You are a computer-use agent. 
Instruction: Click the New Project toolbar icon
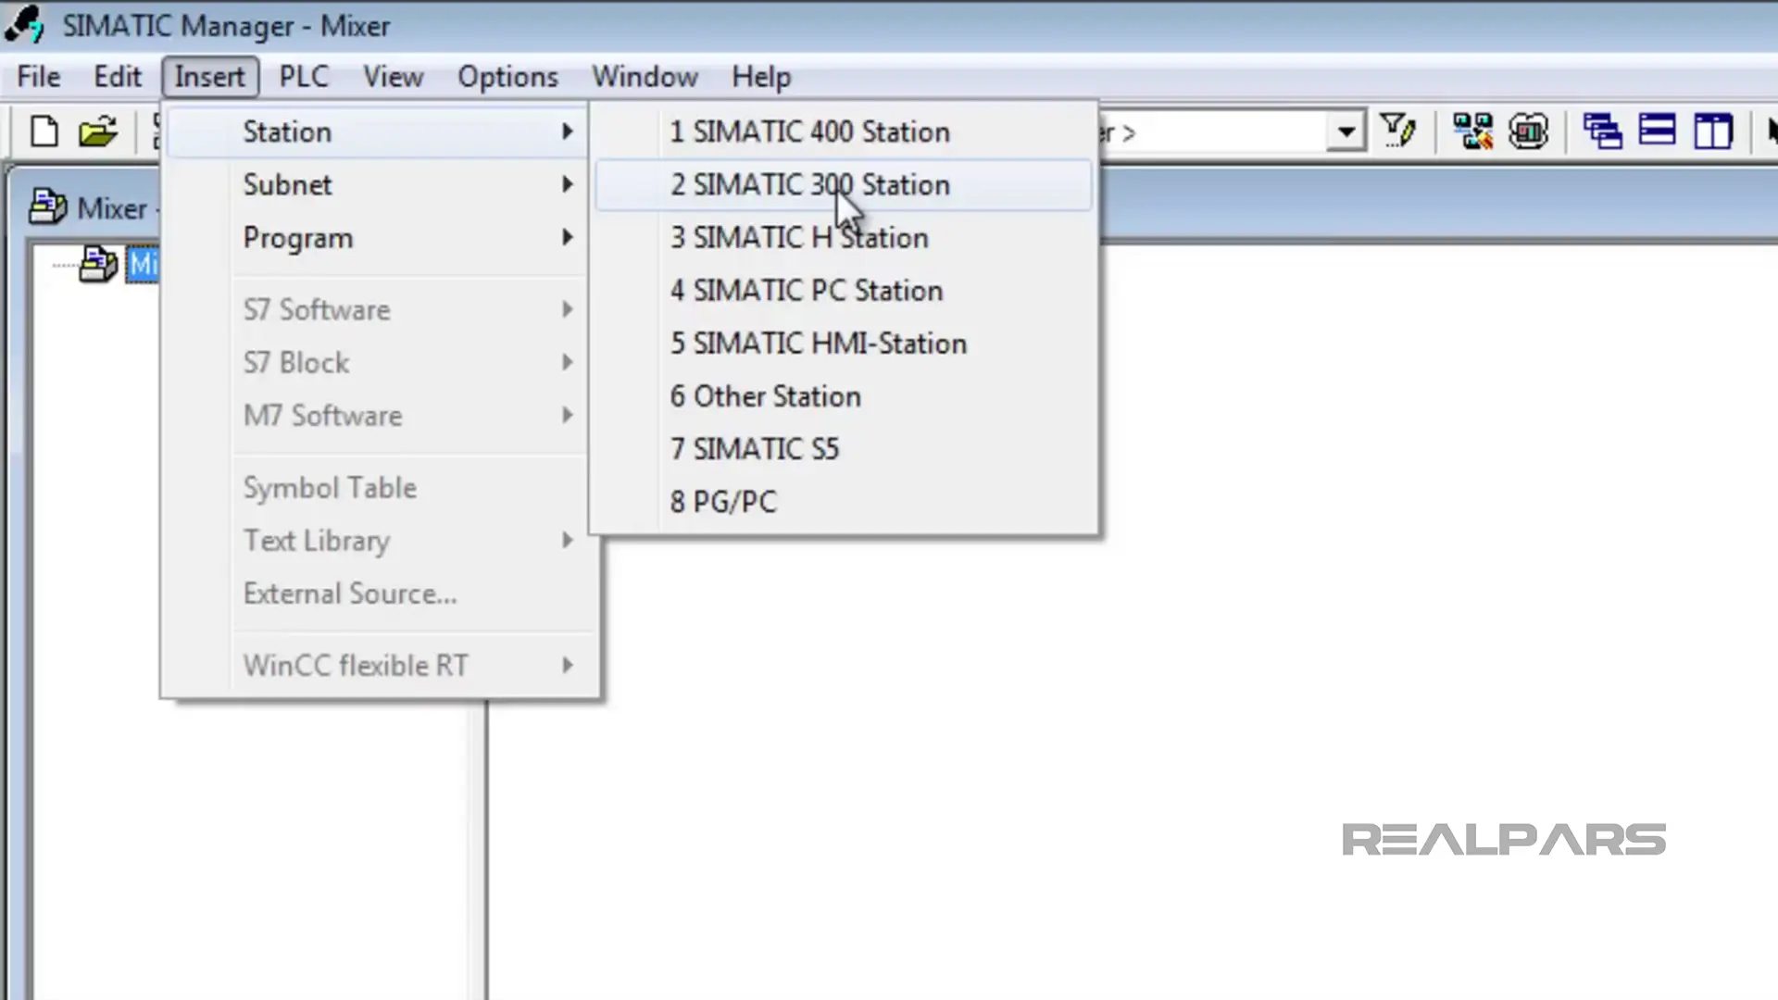point(44,131)
